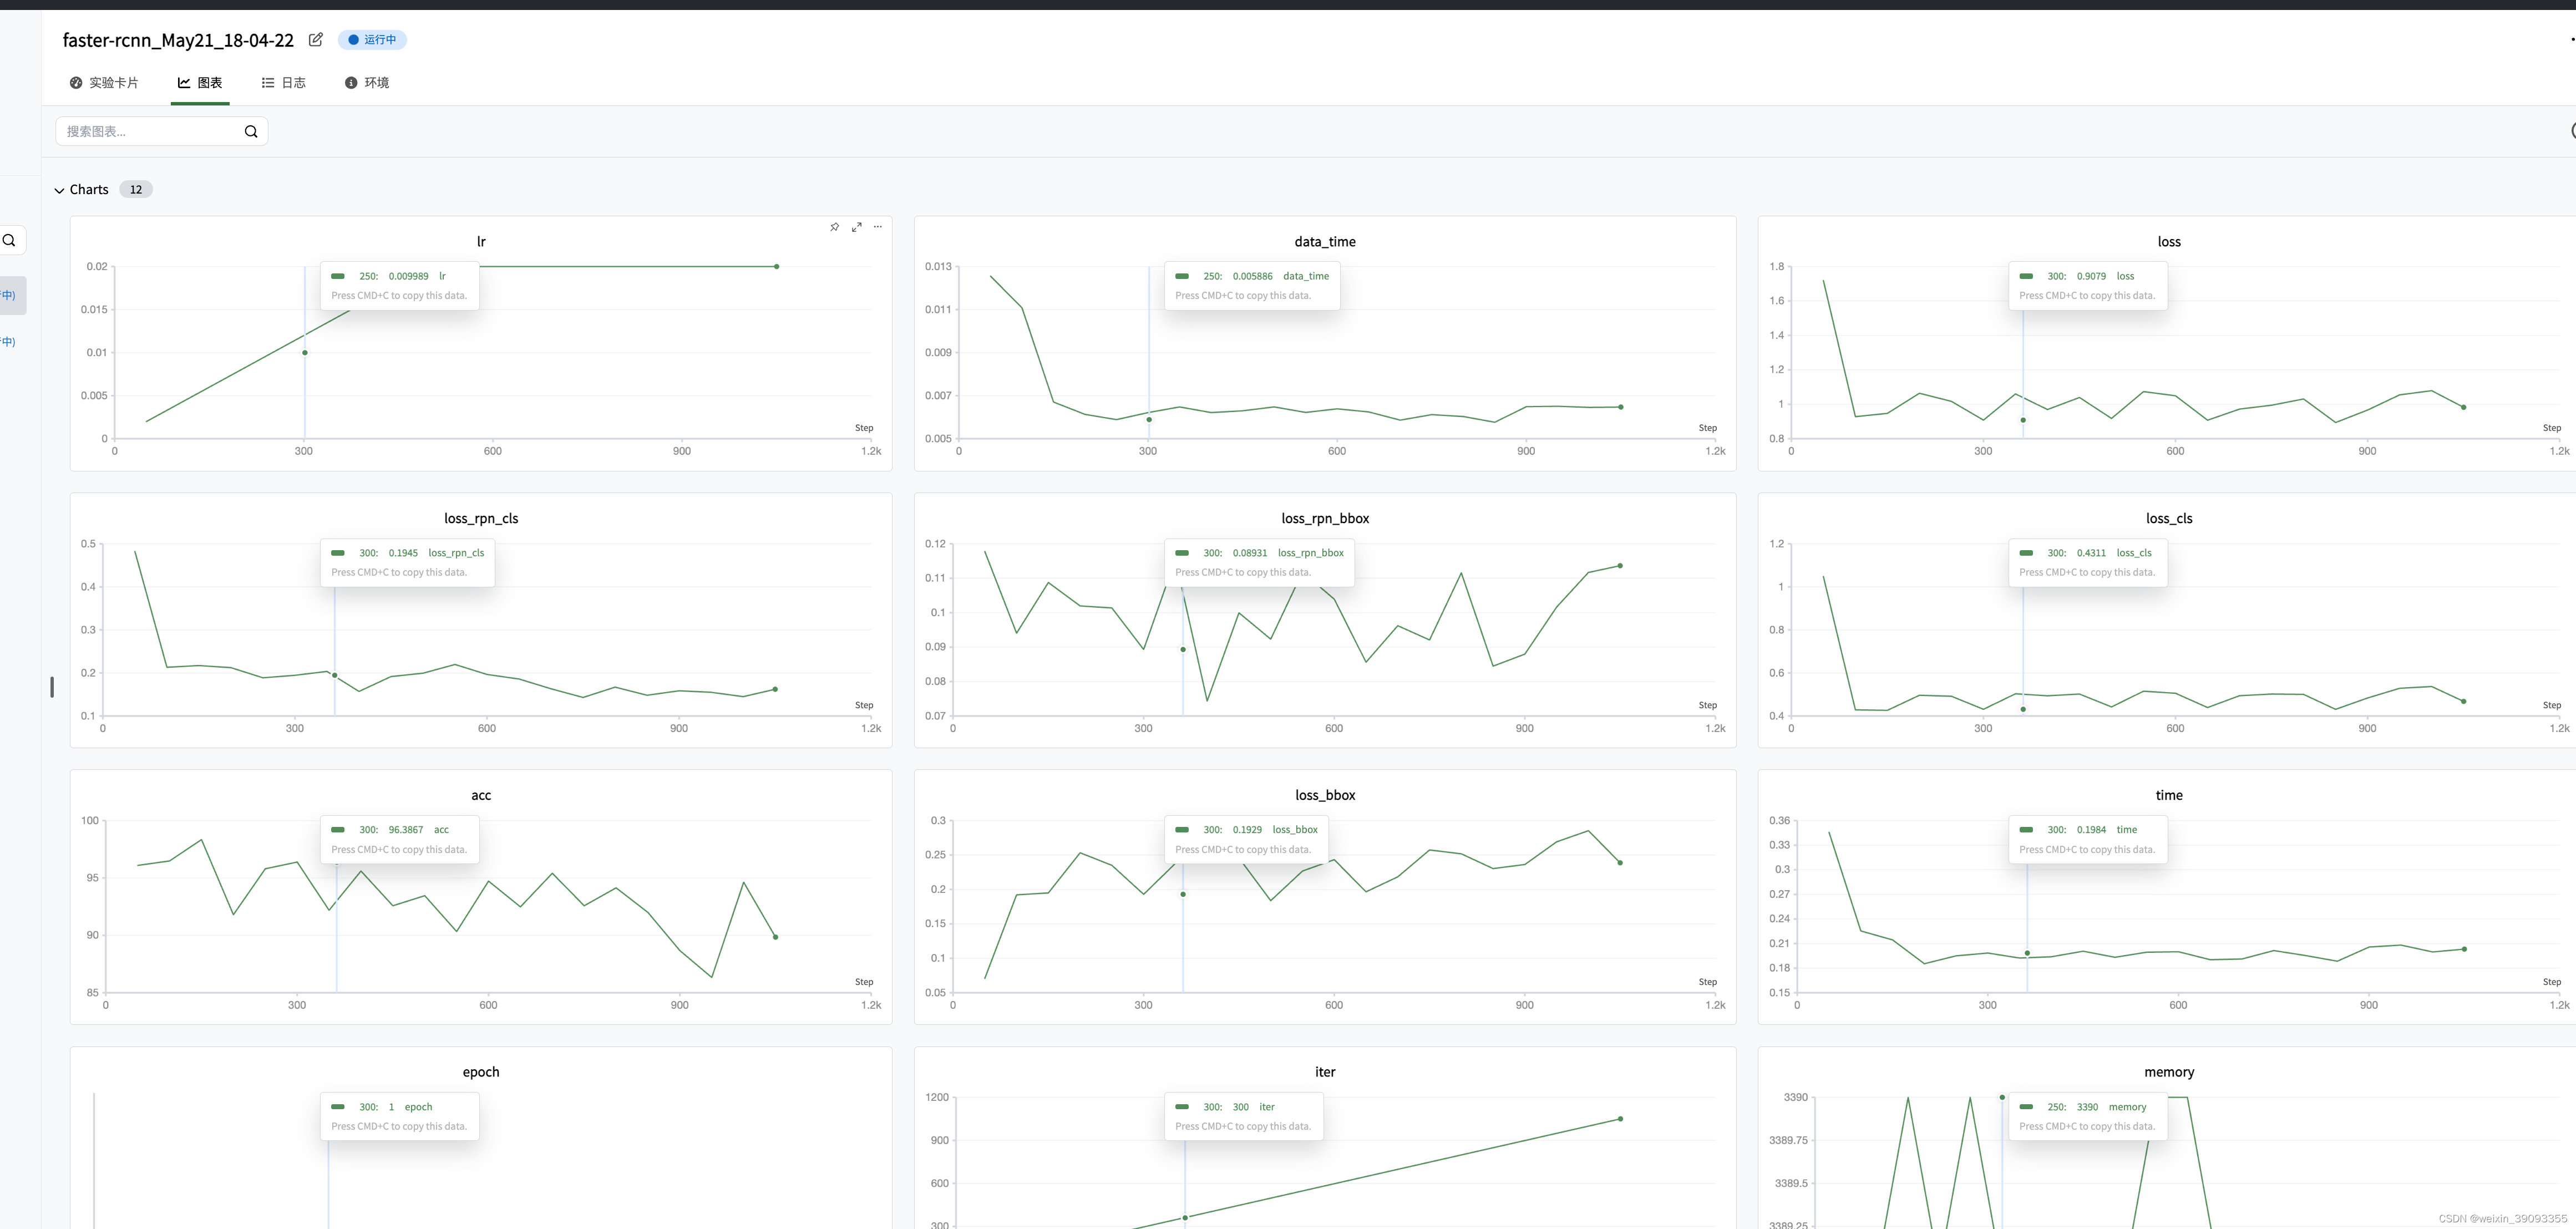Click the data_time tooltip value 0.005886
Screen dimensions: 2576x1229
pos(1252,276)
